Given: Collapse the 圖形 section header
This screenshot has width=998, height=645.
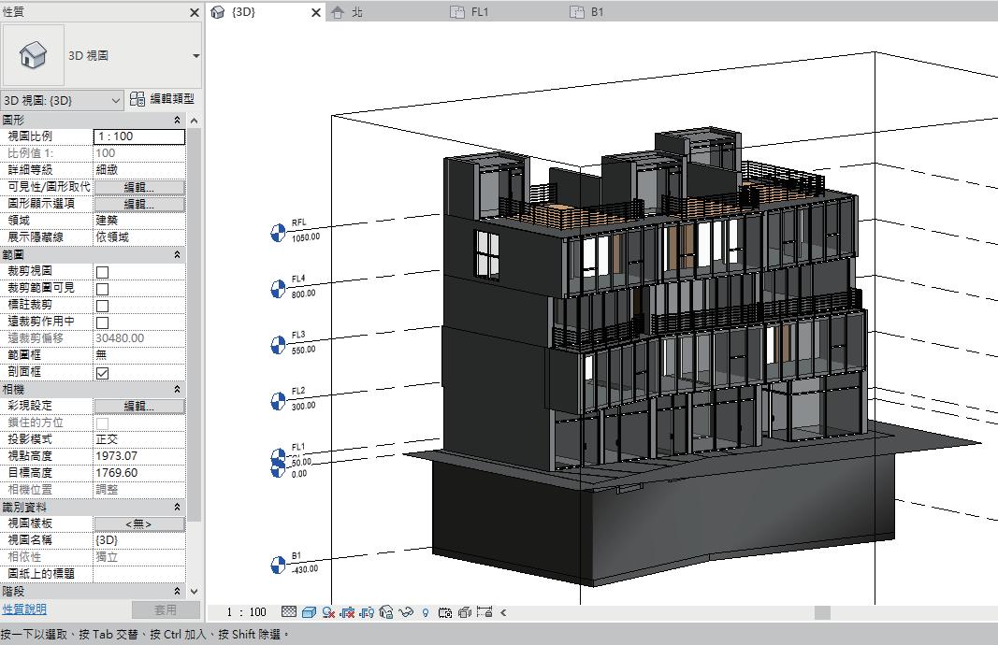Looking at the screenshot, I should point(177,121).
